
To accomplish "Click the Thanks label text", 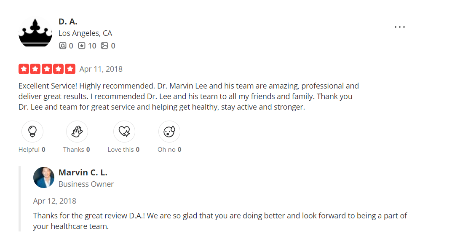I will pyautogui.click(x=74, y=150).
